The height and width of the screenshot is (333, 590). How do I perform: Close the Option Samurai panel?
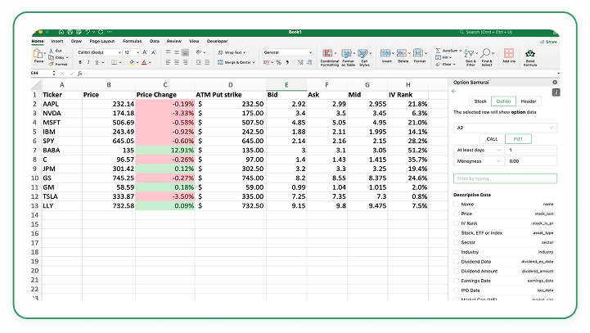coord(555,83)
